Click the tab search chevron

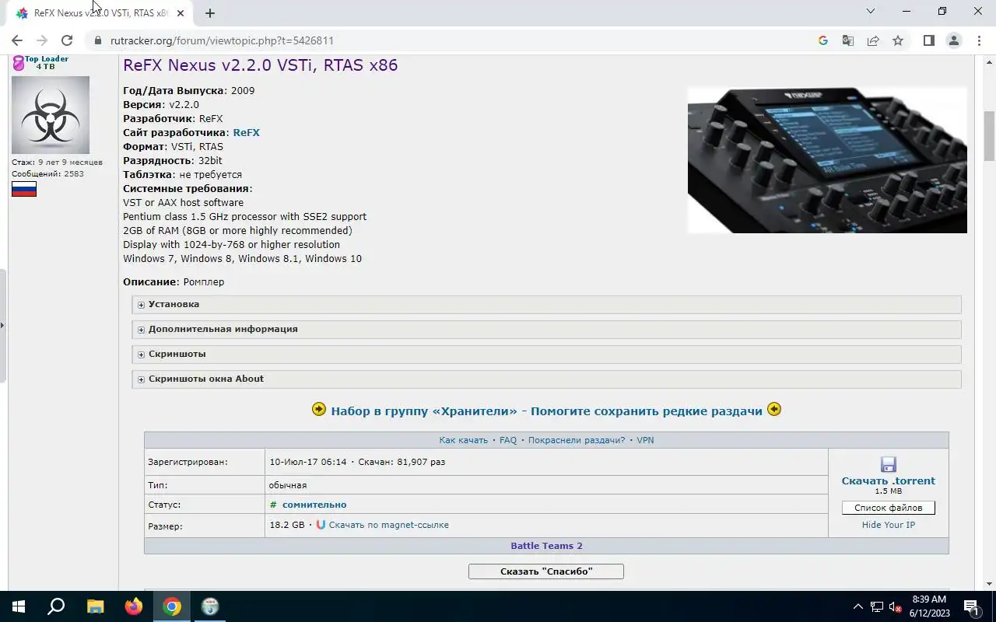871,12
